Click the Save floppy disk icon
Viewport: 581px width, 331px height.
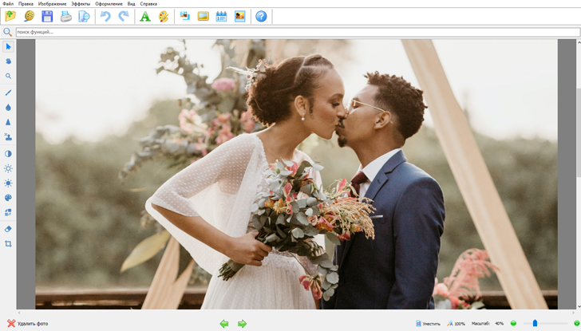(47, 16)
